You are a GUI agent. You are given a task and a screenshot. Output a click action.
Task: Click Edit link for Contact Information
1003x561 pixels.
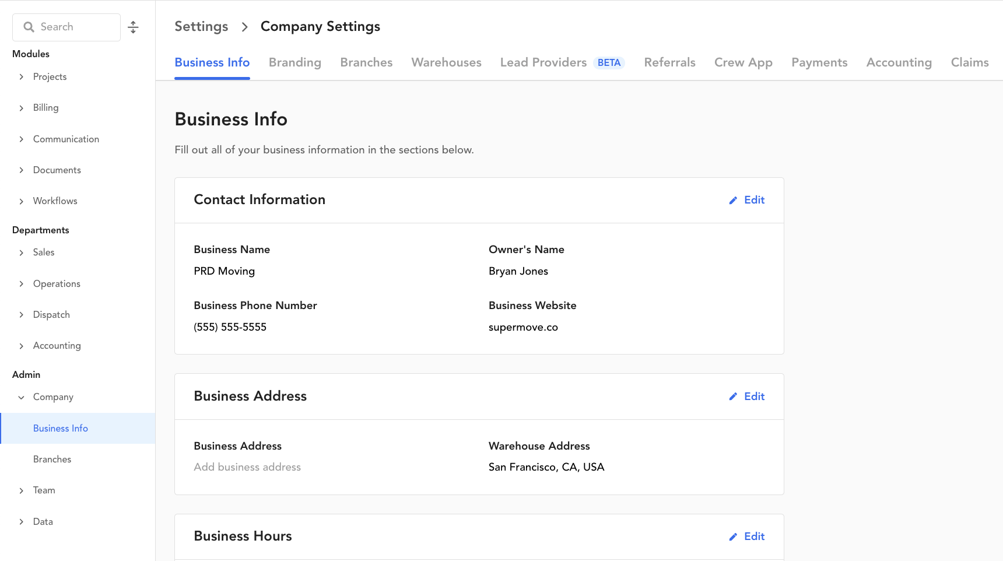(754, 200)
